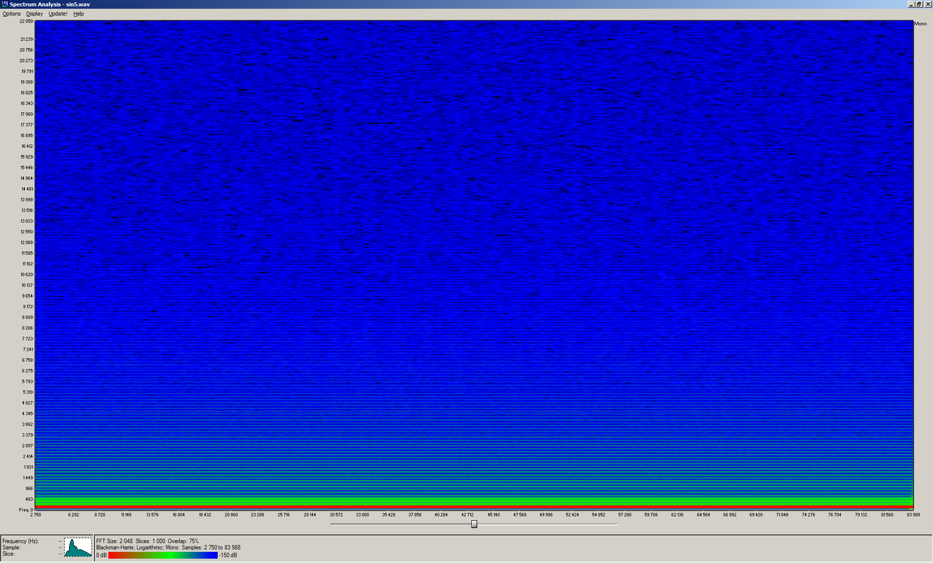This screenshot has height=564, width=933.
Task: Click the 11 102 frequency axis label
Action: (x=27, y=264)
